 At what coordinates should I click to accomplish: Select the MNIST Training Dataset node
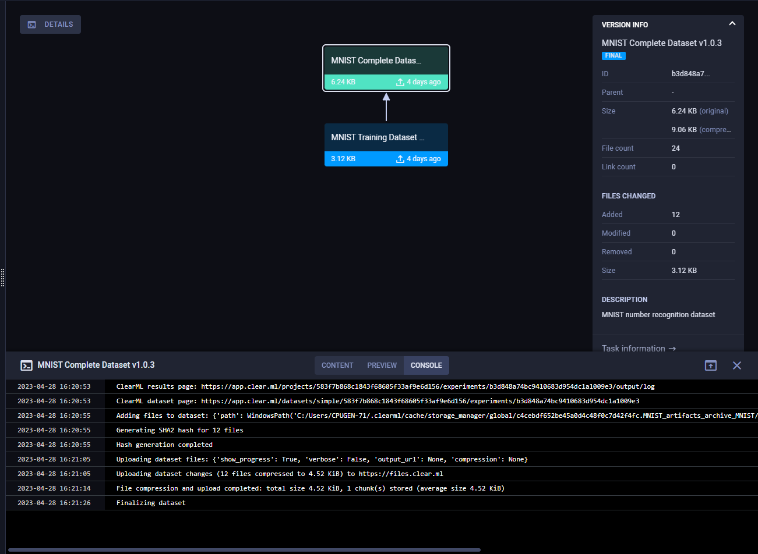(386, 145)
